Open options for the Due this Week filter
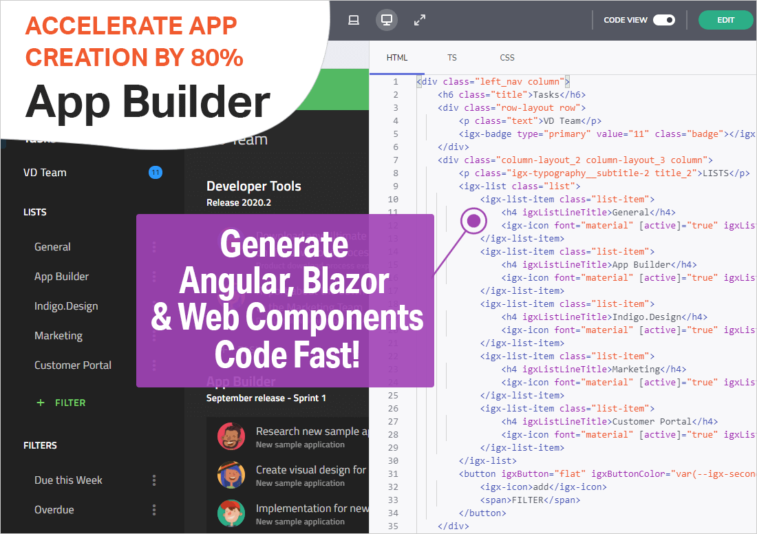Image resolution: width=757 pixels, height=534 pixels. click(154, 480)
